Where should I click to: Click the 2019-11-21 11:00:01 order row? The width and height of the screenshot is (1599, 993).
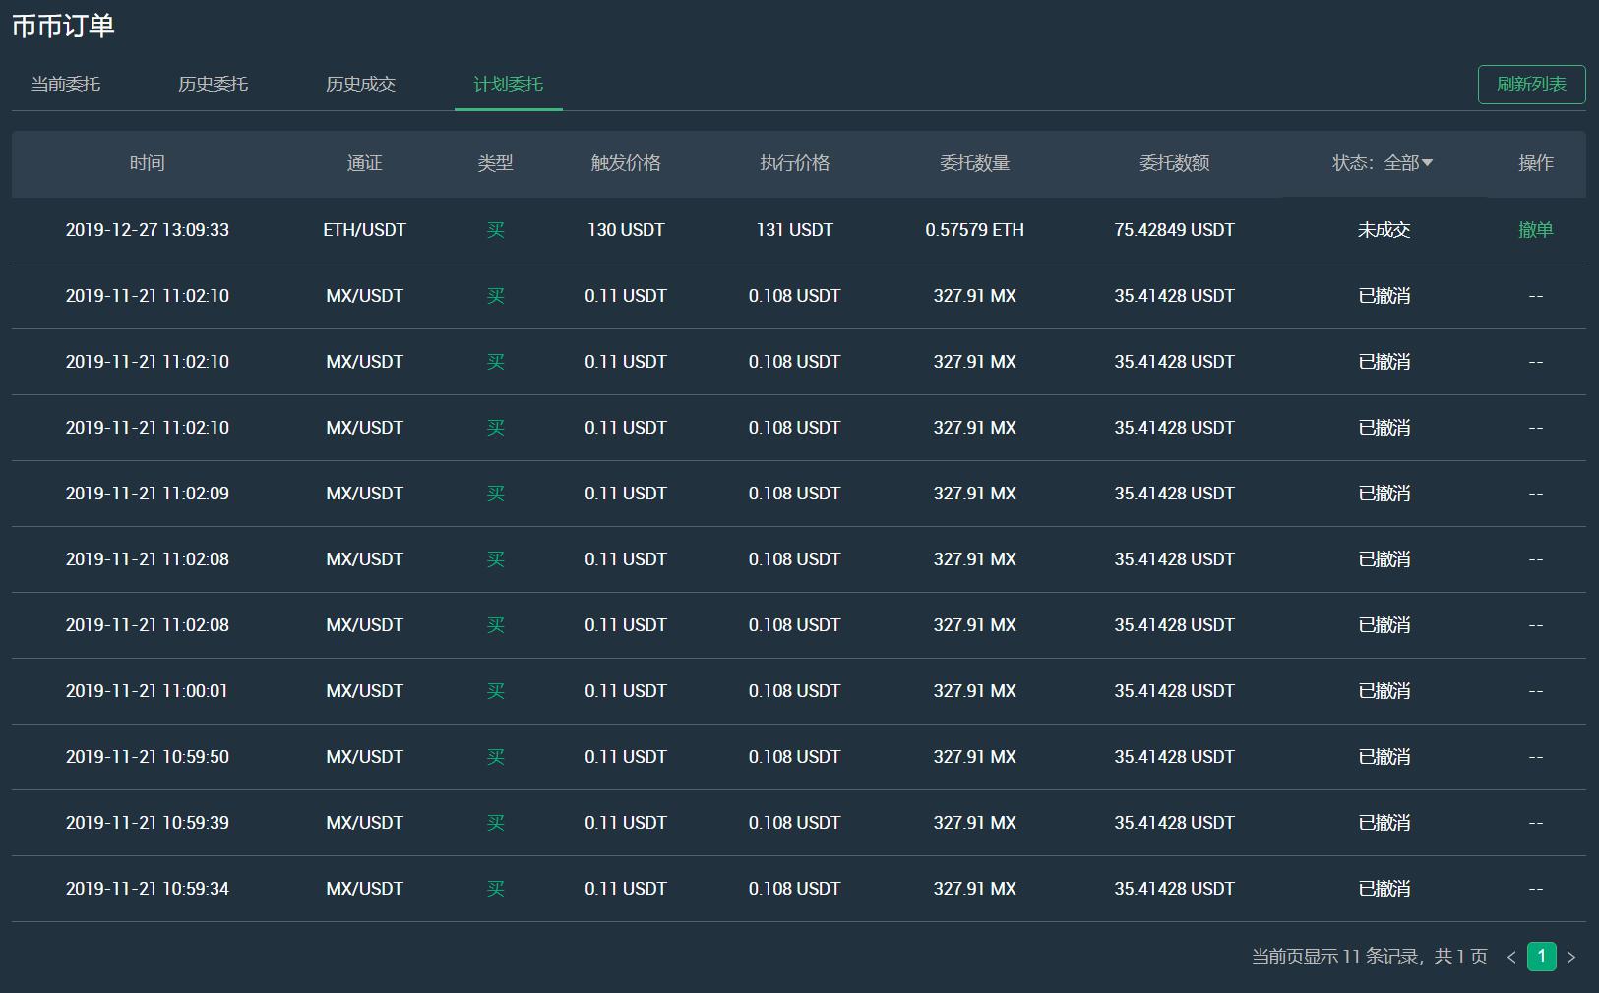point(799,691)
